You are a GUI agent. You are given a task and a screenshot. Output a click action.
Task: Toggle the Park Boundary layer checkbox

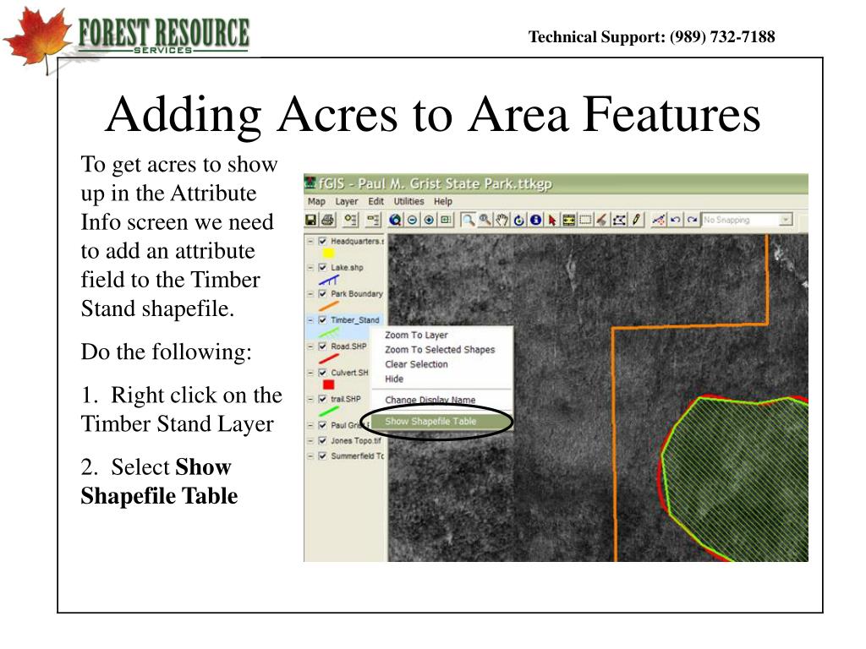[x=322, y=293]
